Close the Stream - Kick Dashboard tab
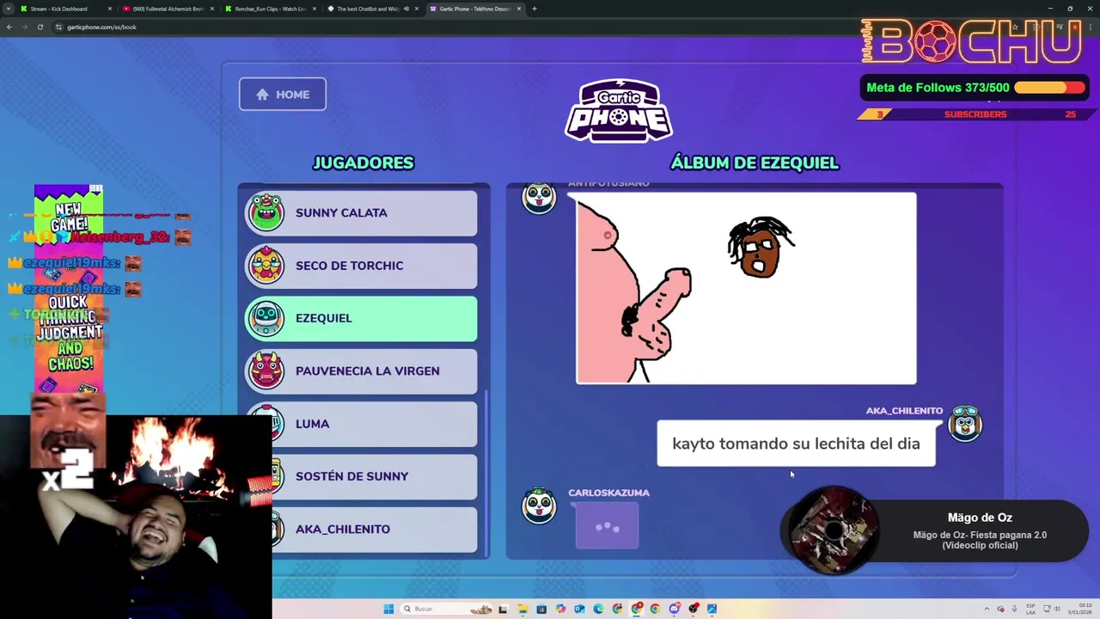 109,9
